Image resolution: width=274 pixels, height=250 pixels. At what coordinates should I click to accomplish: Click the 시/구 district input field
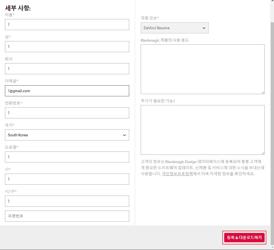tap(67, 201)
